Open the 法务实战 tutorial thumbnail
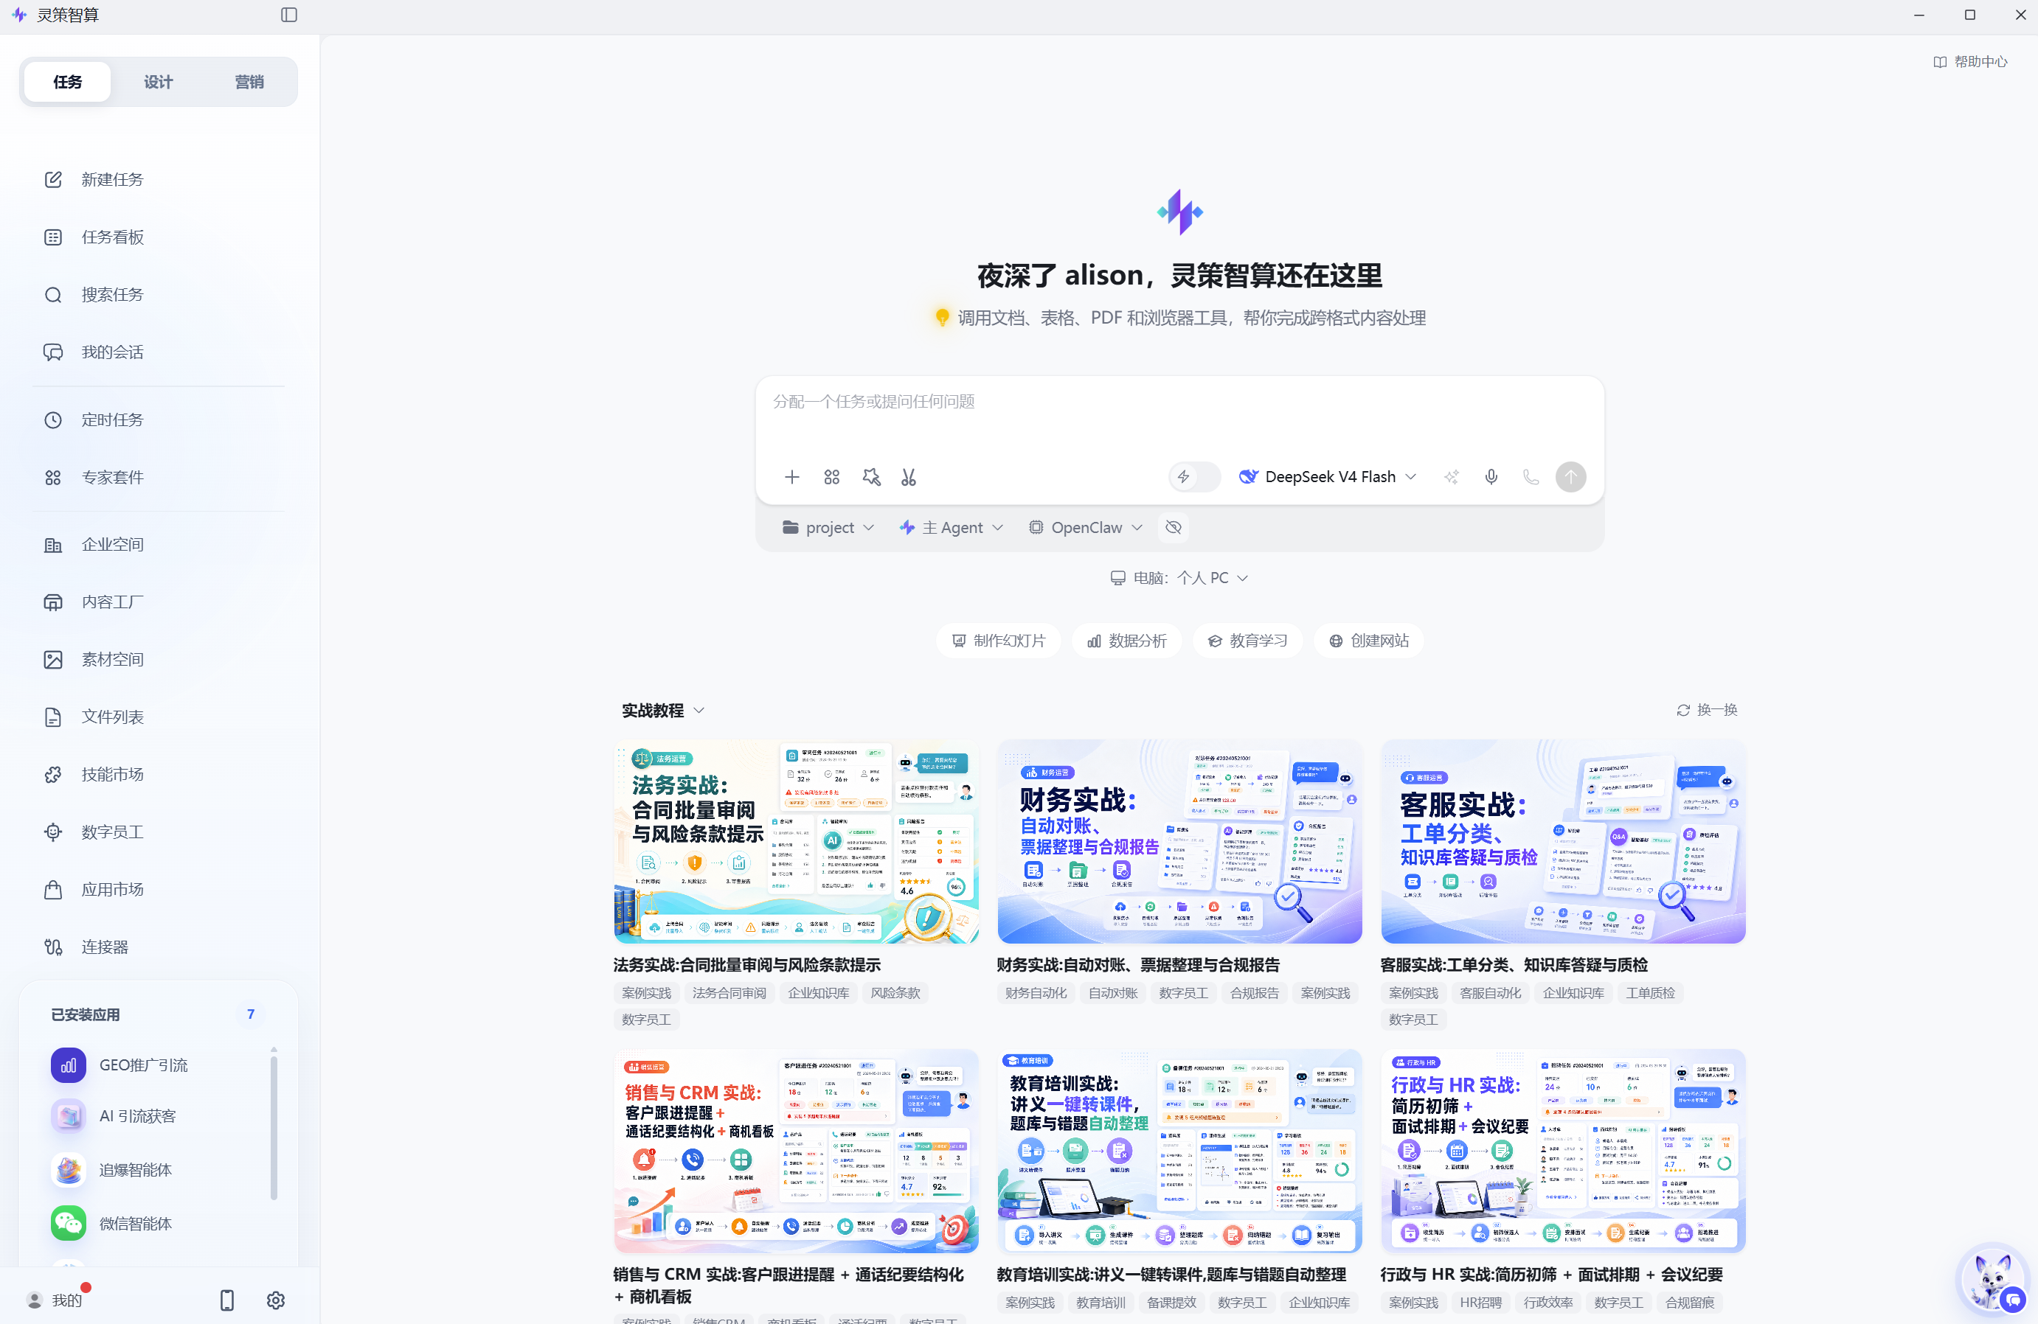 coord(795,841)
